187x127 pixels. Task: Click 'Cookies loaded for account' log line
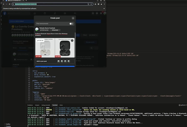[x=77, y=108]
